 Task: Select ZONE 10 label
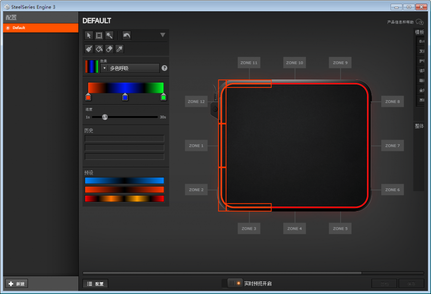(295, 63)
